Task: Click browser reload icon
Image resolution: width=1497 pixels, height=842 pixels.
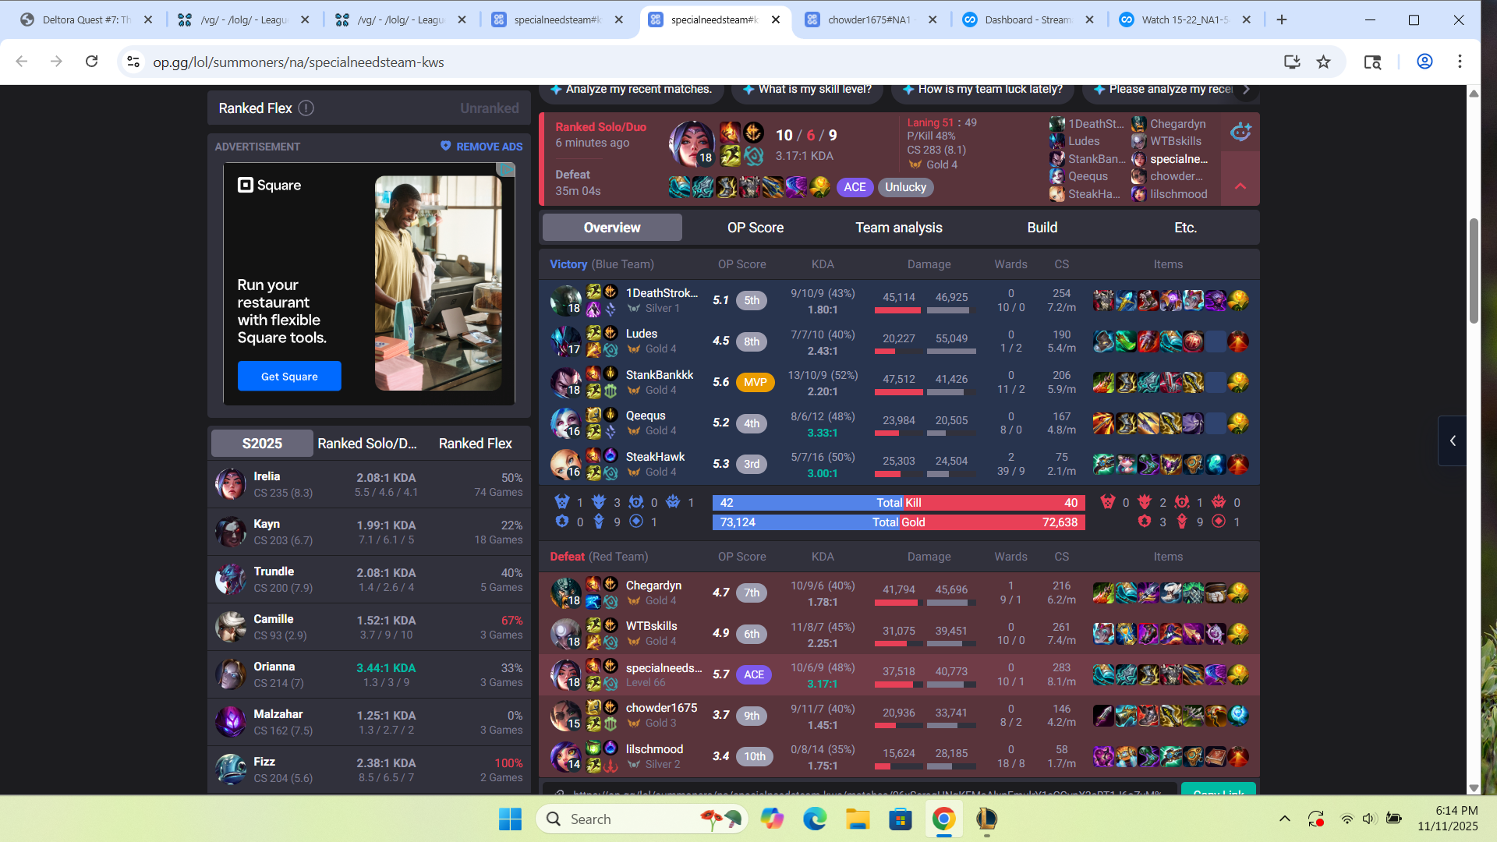Action: (91, 62)
